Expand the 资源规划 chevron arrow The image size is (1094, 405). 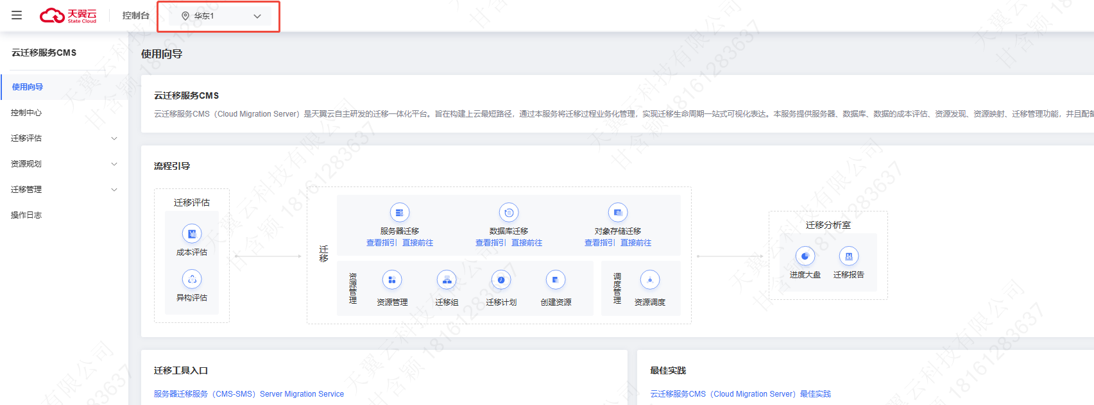(114, 164)
